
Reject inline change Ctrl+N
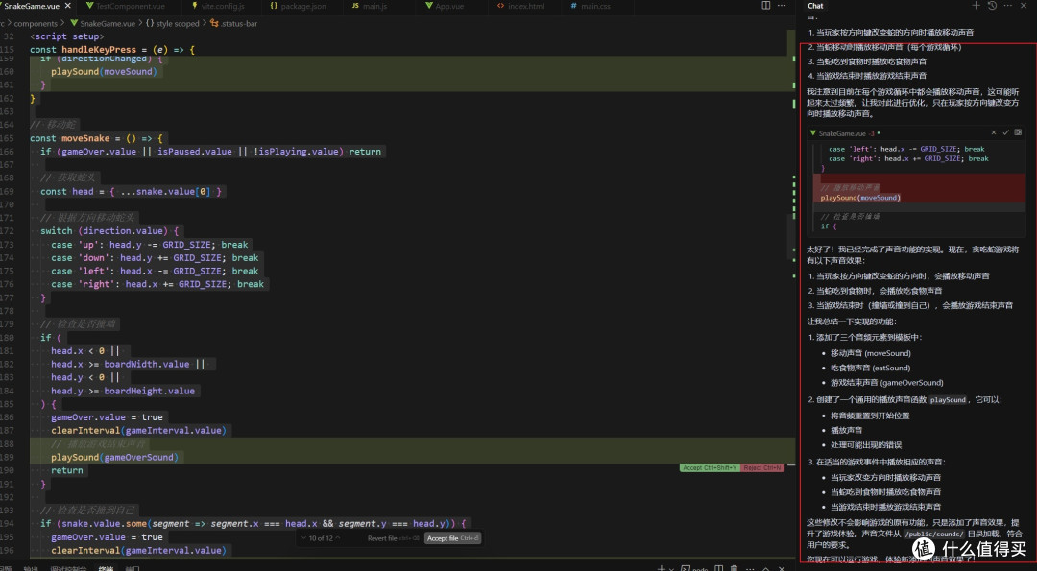click(x=761, y=468)
